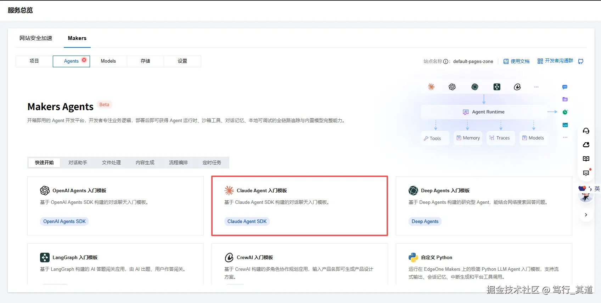Click the cloud icon on right sidebar
The width and height of the screenshot is (601, 303).
pos(586,145)
